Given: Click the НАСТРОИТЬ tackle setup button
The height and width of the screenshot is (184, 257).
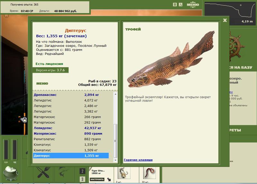Looking at the screenshot, I should point(97,180).
